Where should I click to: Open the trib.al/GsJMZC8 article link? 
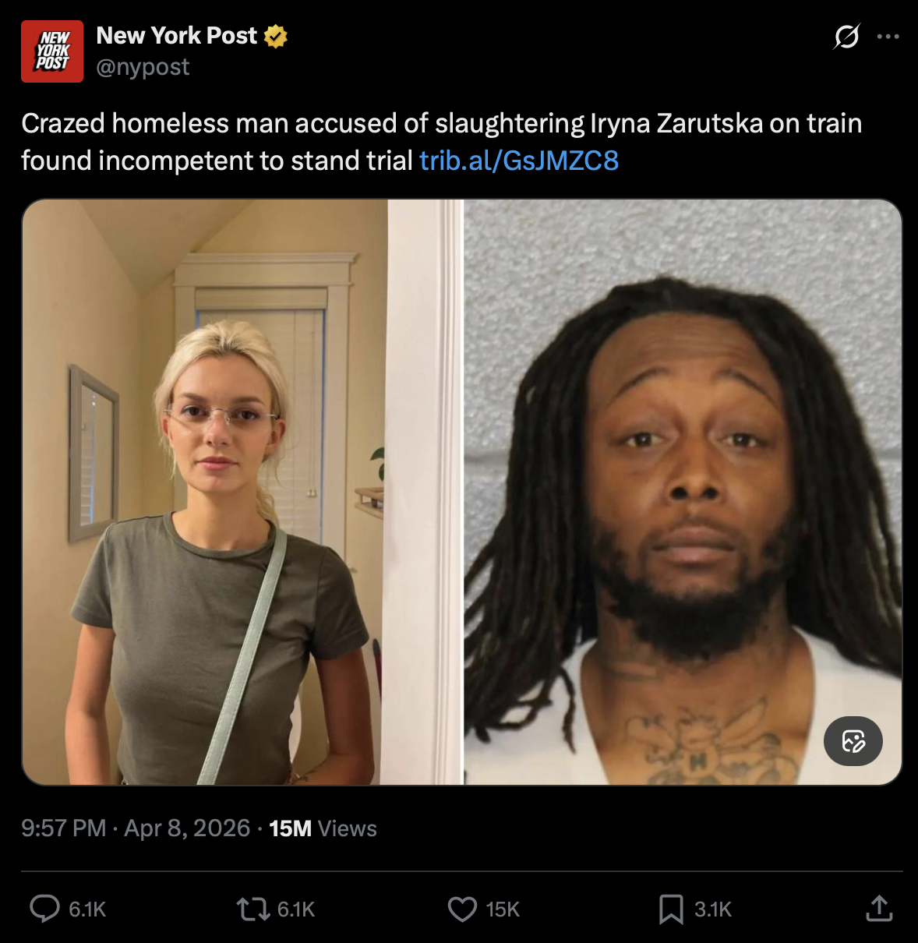519,161
